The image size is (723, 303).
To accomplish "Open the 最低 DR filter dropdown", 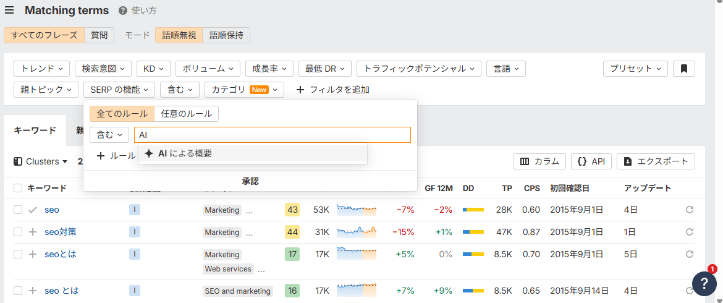I will pyautogui.click(x=325, y=69).
